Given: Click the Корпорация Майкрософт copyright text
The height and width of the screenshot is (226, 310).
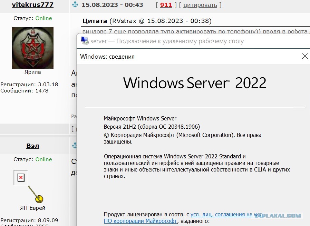Looking at the screenshot, I should point(183,138).
